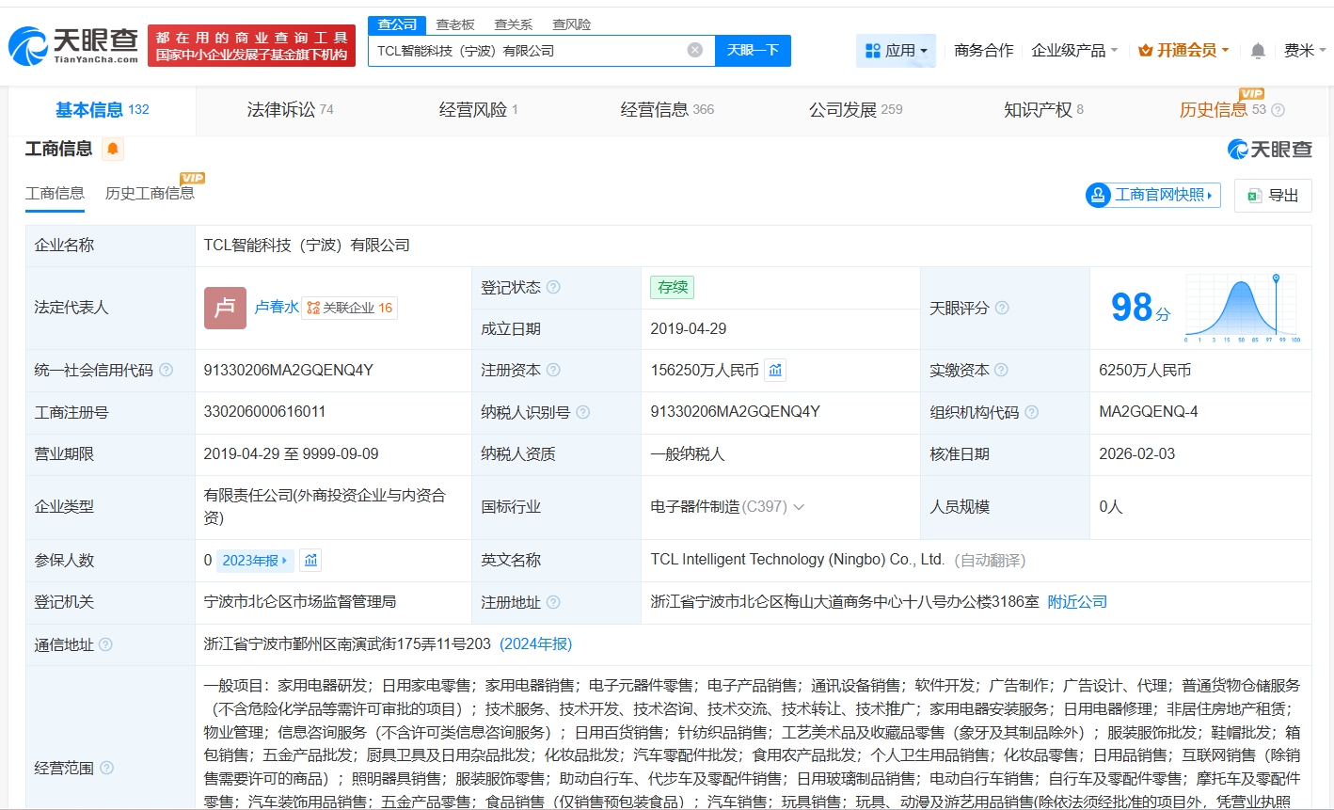Open legal representative 卢春水 link
1334x810 pixels.
[277, 308]
